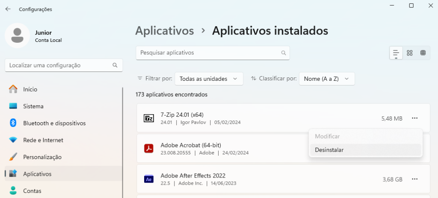Switch to table view layout
This screenshot has width=438, height=198.
pyautogui.click(x=423, y=53)
